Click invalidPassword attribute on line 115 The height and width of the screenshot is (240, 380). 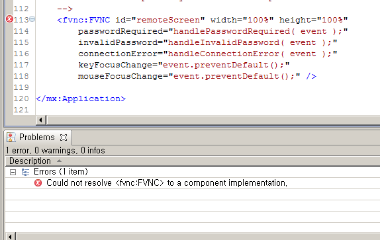point(118,42)
